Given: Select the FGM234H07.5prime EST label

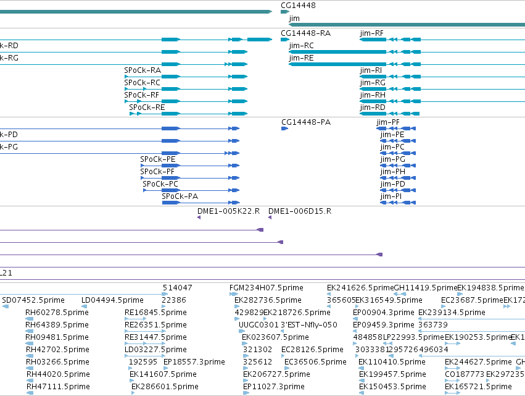Looking at the screenshot, I should [x=267, y=288].
